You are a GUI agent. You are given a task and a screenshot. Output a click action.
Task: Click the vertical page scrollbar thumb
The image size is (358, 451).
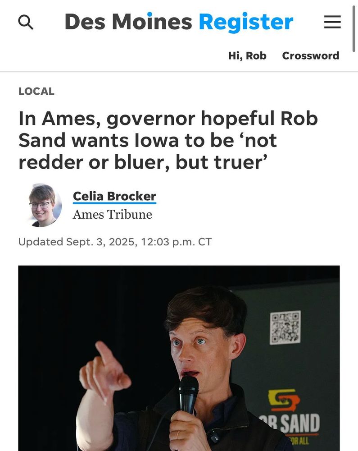354,28
